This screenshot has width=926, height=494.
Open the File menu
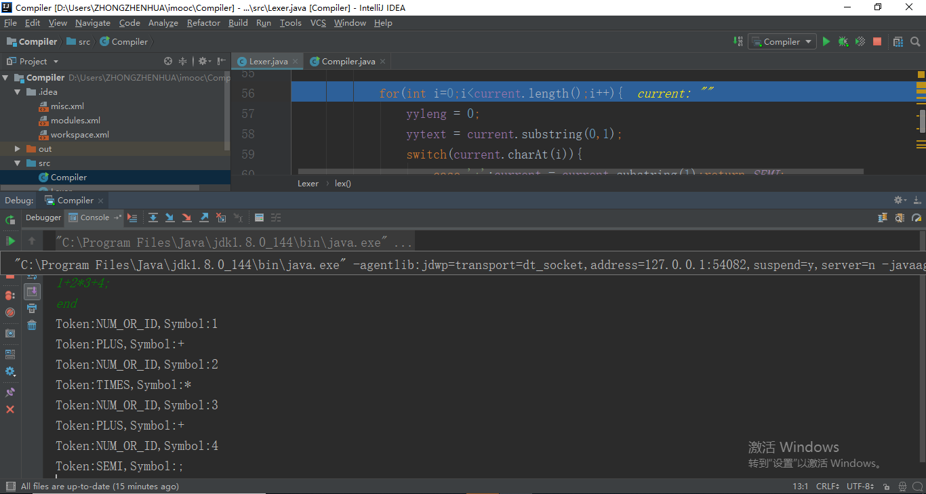click(x=10, y=22)
